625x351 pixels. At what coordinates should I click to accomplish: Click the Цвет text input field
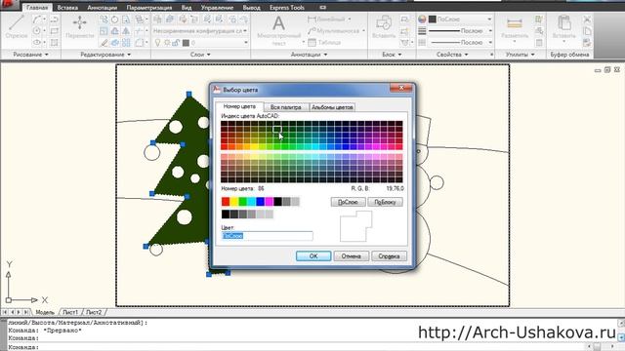pyautogui.click(x=267, y=236)
